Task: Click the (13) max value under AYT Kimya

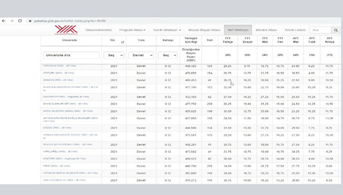Action: coord(330,55)
